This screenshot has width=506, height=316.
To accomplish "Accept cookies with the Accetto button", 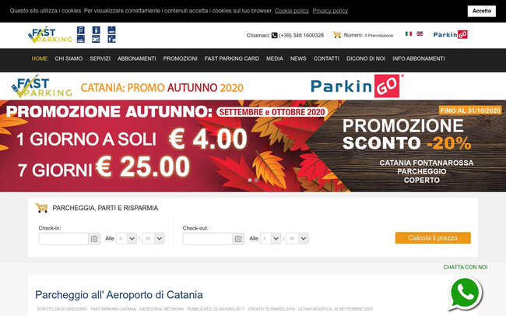I will coord(481,11).
